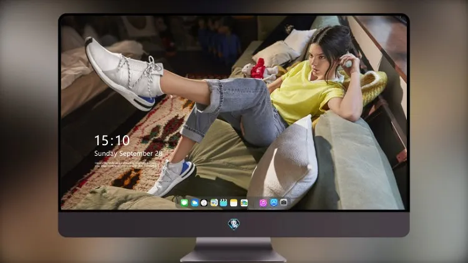Open the Wallet cards app in the dock
The height and width of the screenshot is (263, 468).
(244, 203)
